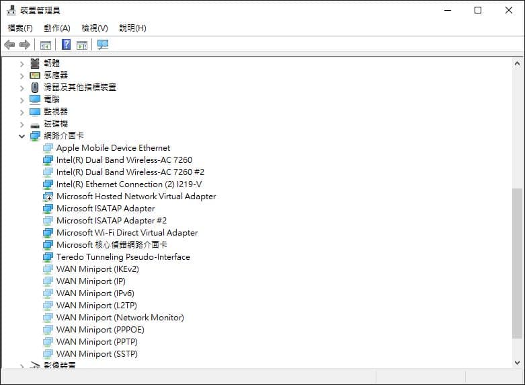Select WAN Miniport (Network Monitor)
The height and width of the screenshot is (385, 525).
tap(120, 317)
